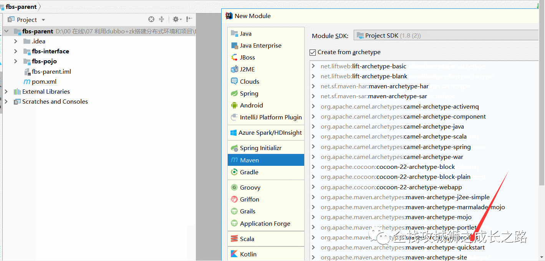Select fbs-parent.iml in project tree
This screenshot has height=261, width=545.
coord(47,71)
